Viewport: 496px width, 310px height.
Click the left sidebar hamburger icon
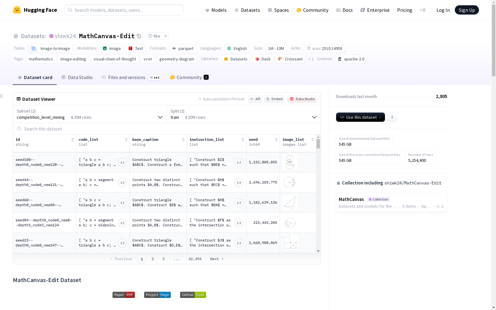(1, 96)
